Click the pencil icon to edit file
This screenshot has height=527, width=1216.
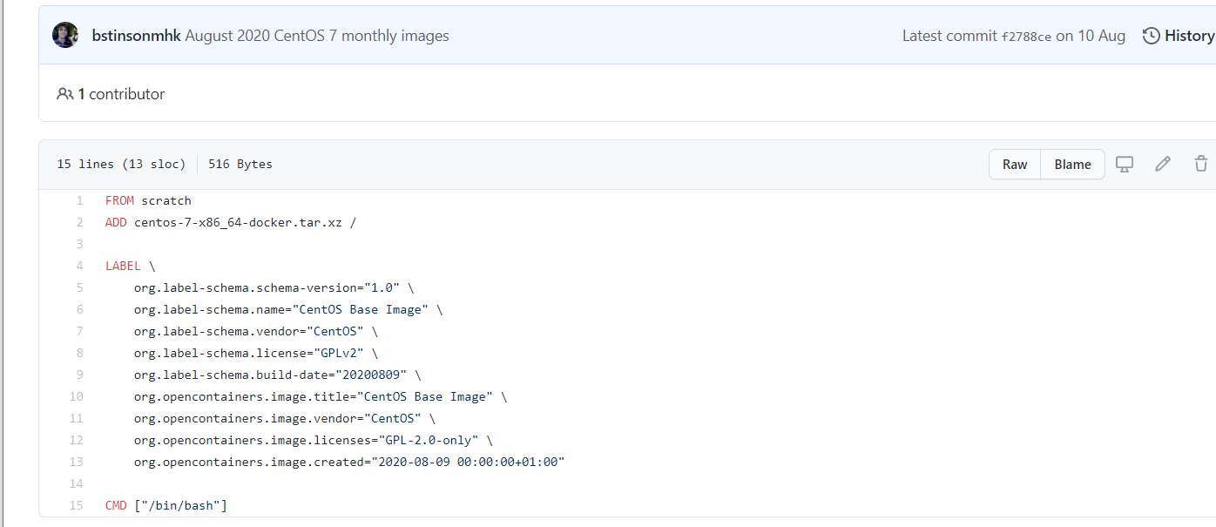tap(1163, 164)
